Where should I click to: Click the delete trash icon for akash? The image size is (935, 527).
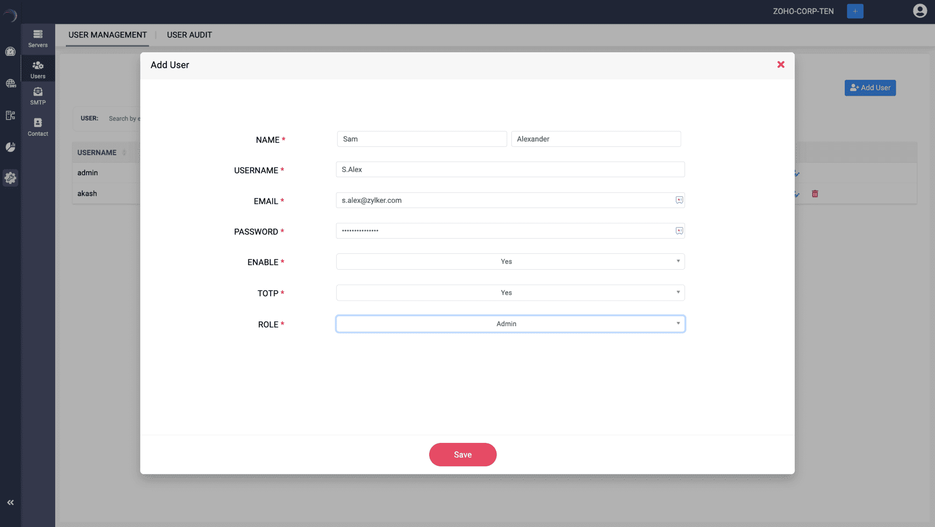[815, 194]
